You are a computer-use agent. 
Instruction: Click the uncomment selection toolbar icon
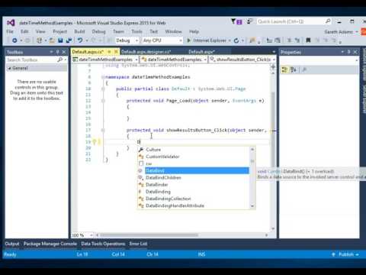(x=297, y=40)
